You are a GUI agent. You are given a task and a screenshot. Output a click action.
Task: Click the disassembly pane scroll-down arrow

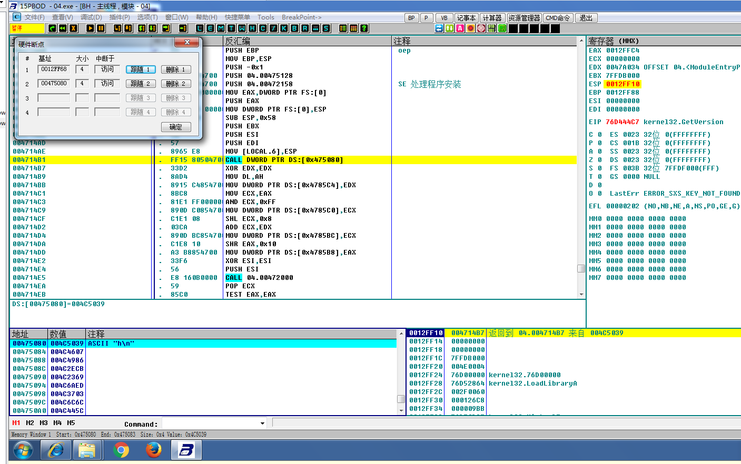[581, 295]
